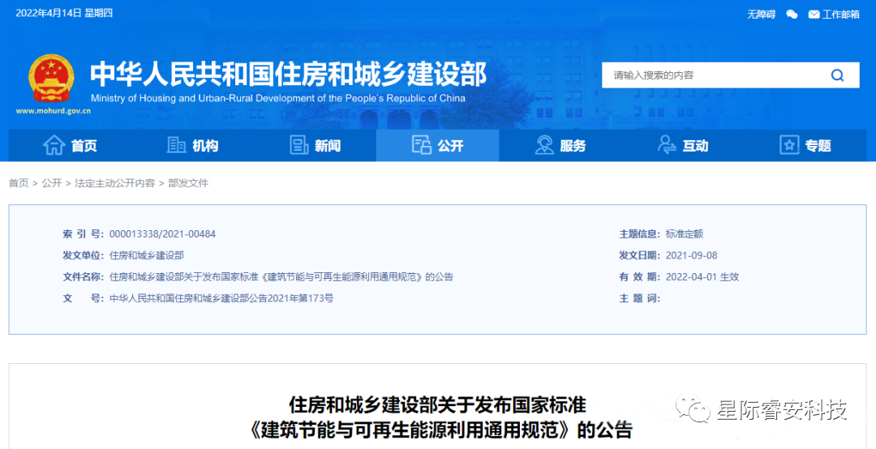The height and width of the screenshot is (449, 876).
Task: Click the www.mohurd.gov.cn site address
Action: [53, 110]
